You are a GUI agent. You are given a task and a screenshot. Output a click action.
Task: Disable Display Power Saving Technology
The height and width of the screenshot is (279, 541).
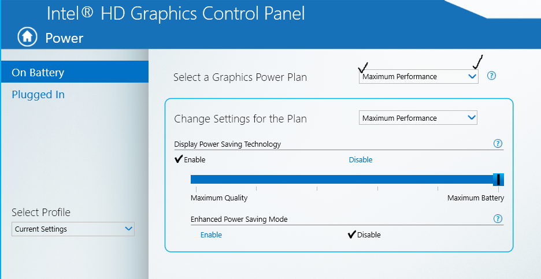(x=361, y=159)
